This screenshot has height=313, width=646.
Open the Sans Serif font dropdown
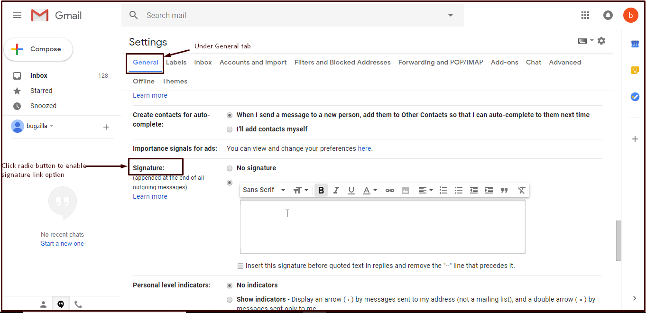264,190
